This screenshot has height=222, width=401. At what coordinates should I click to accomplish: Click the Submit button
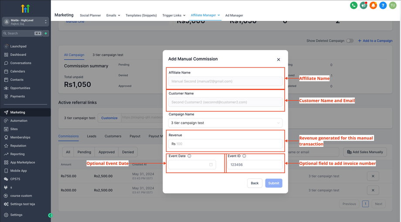[x=273, y=183]
